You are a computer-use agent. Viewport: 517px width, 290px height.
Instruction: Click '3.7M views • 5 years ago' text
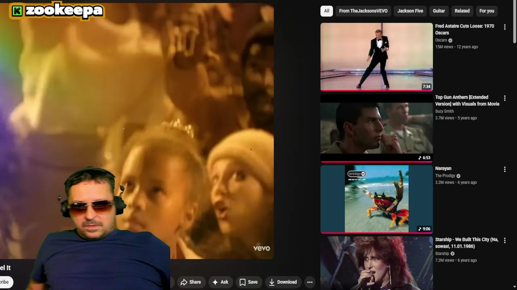click(456, 118)
